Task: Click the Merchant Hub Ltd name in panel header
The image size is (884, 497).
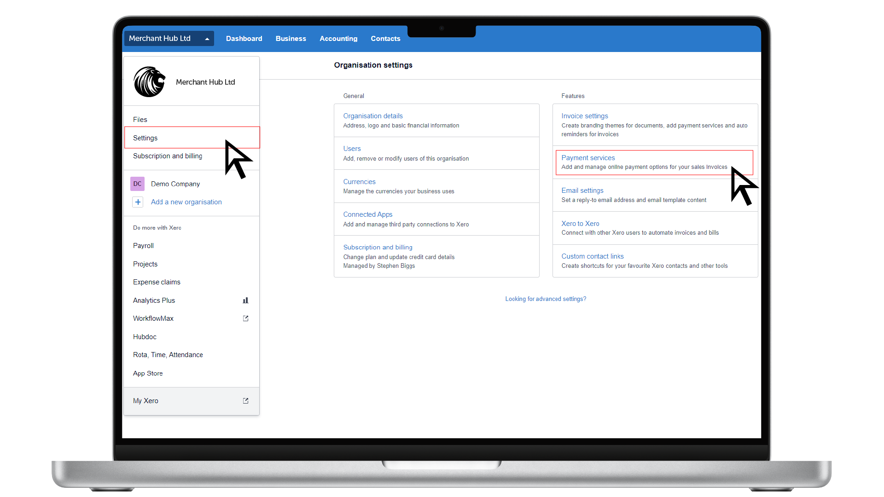Action: click(x=205, y=82)
